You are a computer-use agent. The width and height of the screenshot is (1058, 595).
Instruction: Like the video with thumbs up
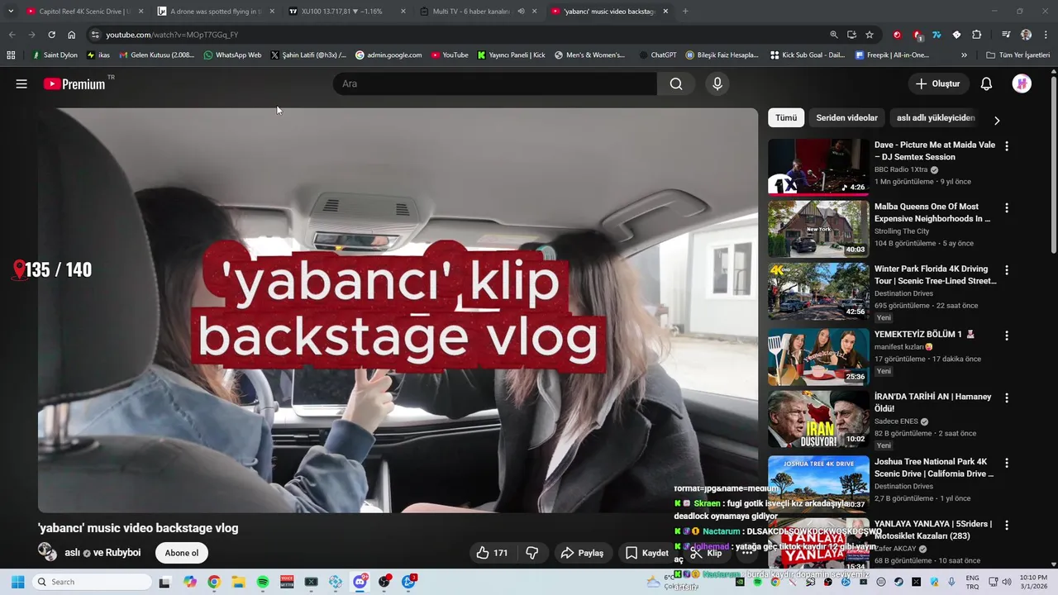[x=492, y=553]
